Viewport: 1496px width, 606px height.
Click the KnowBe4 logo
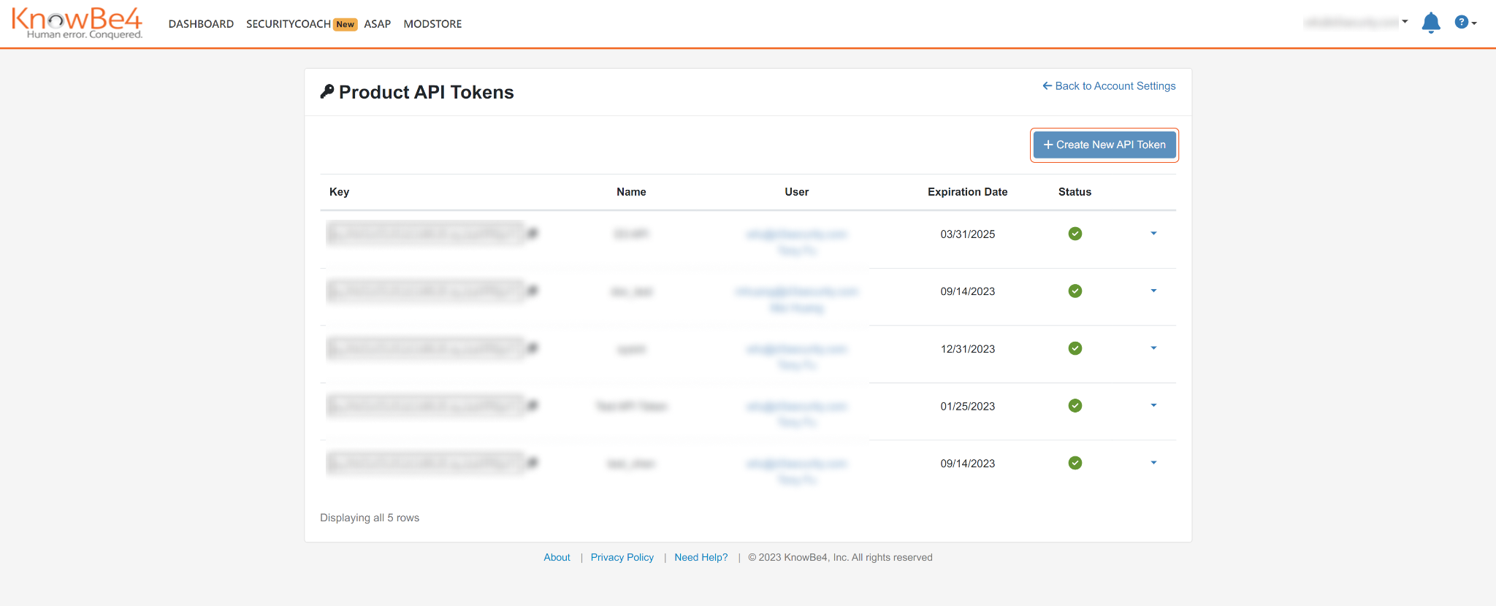tap(77, 23)
